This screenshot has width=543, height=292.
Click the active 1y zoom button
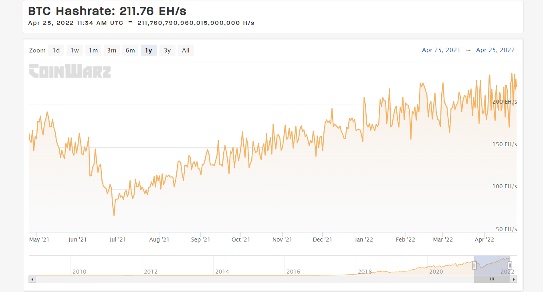pyautogui.click(x=149, y=50)
